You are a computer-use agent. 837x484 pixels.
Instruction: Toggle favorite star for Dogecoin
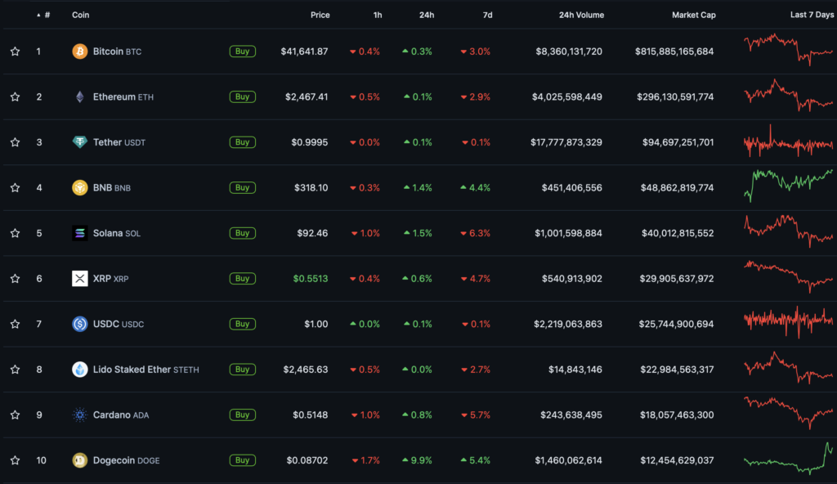click(15, 460)
